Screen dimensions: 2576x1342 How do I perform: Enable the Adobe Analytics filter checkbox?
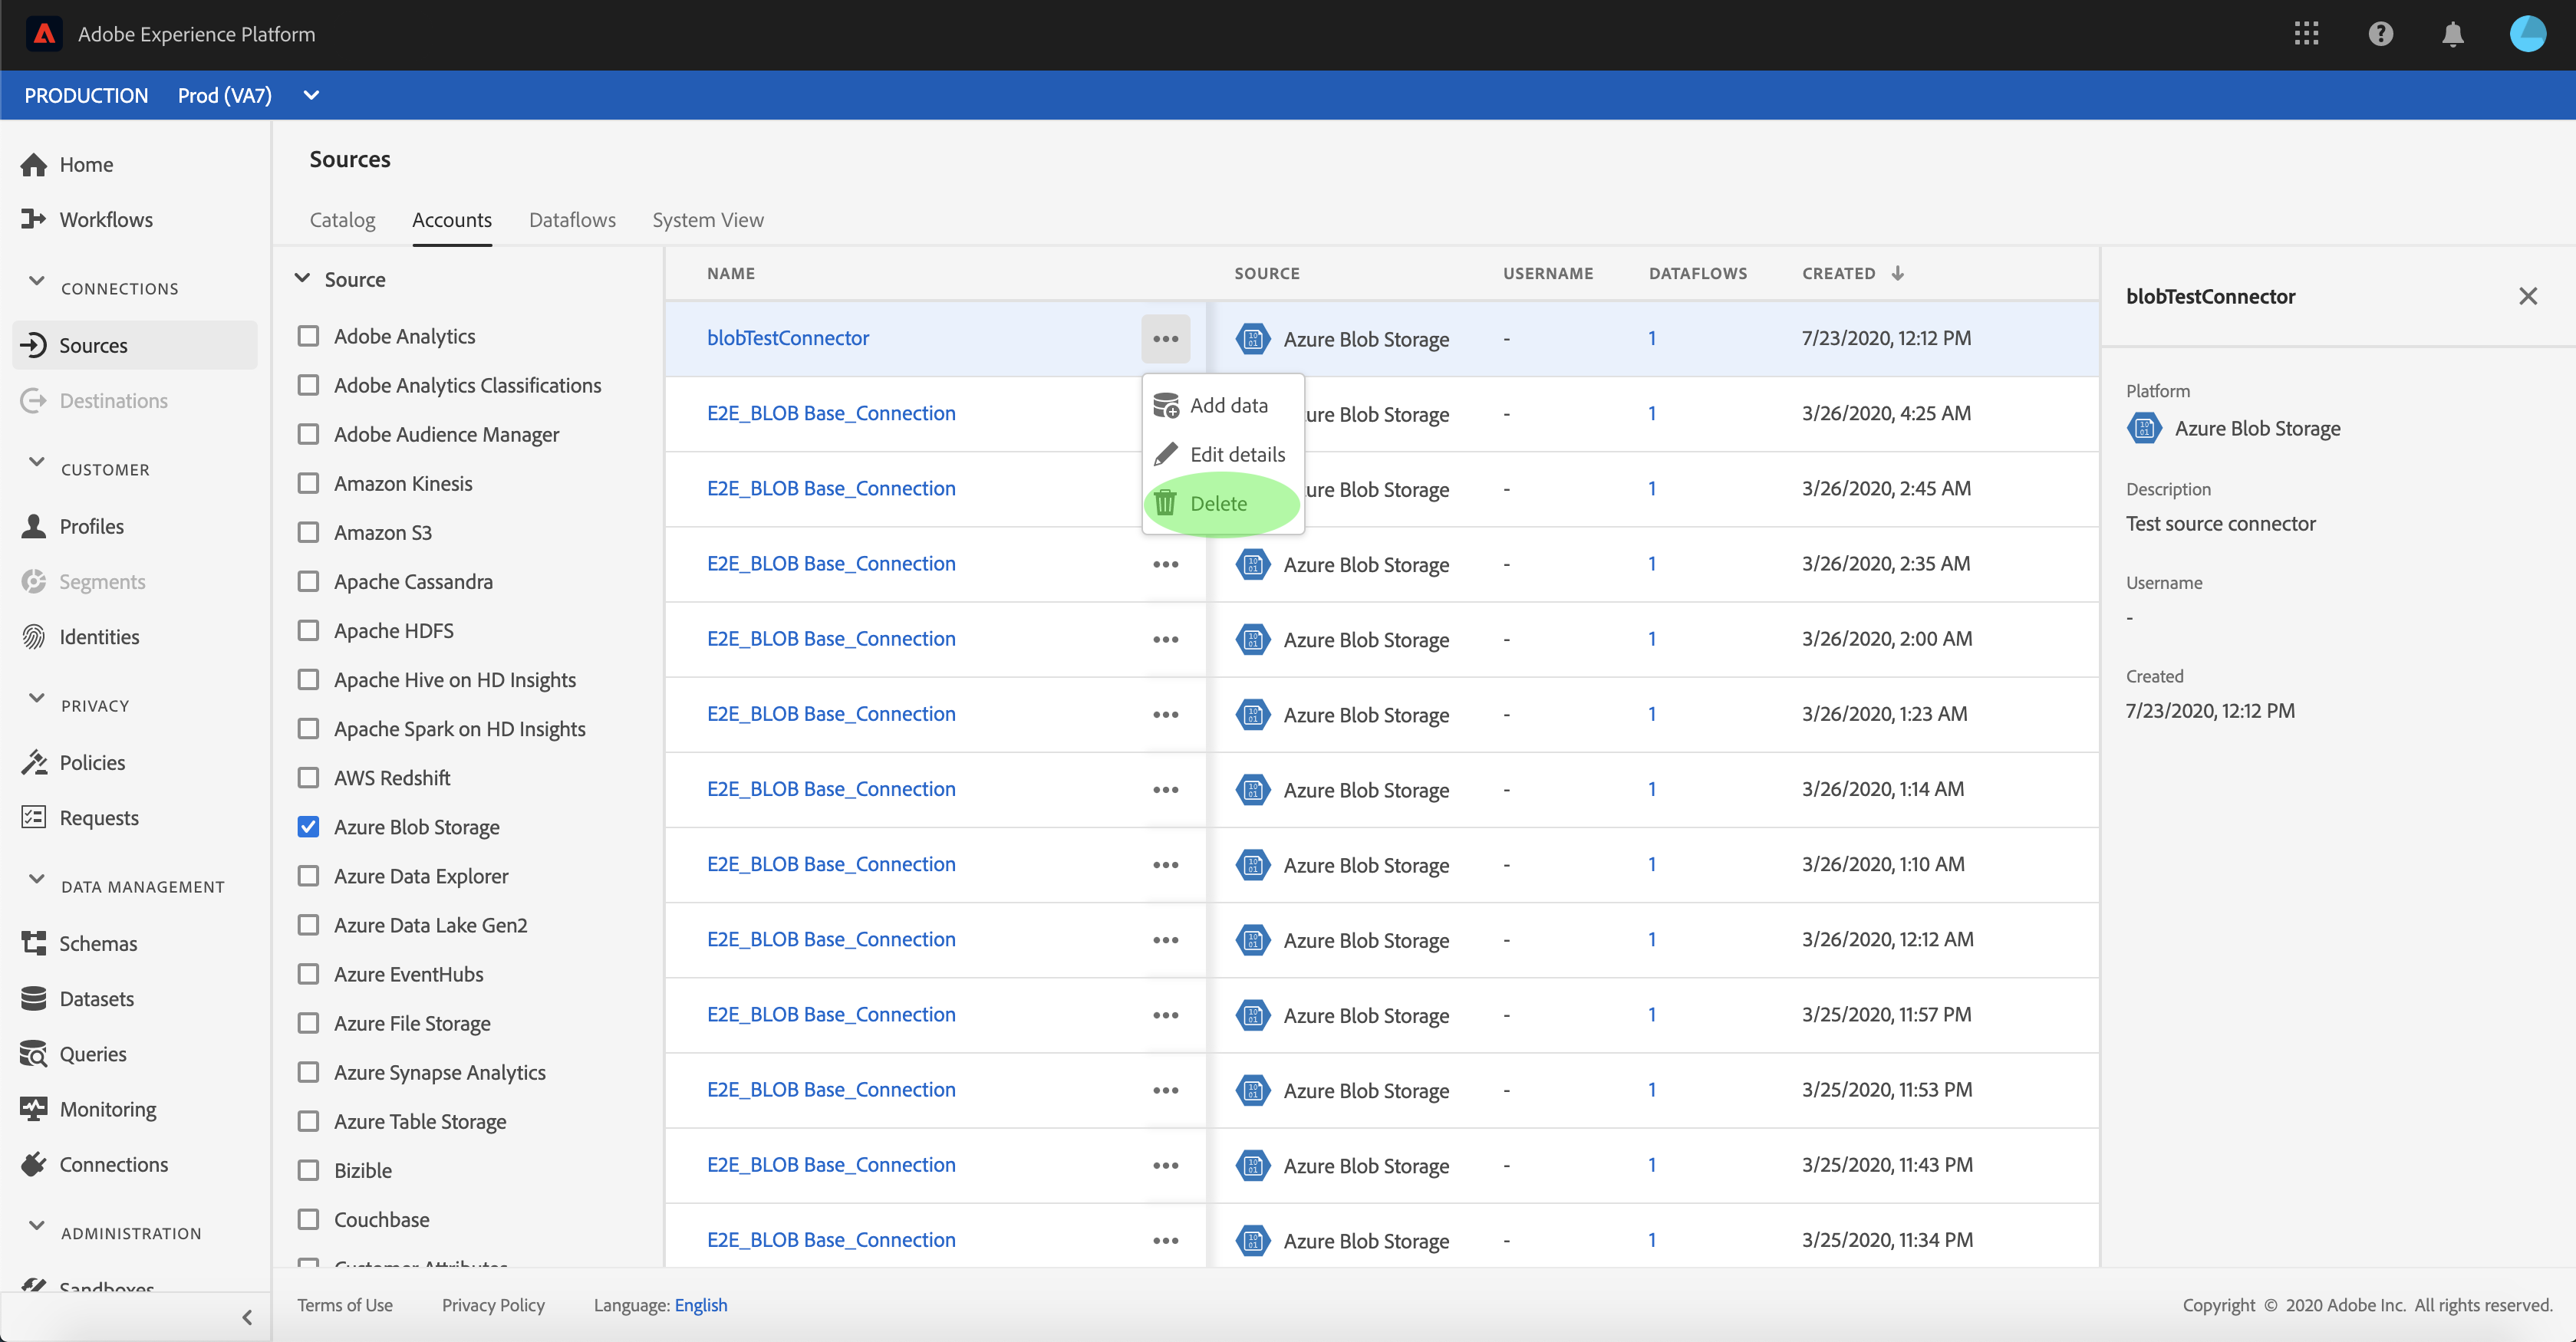309,336
